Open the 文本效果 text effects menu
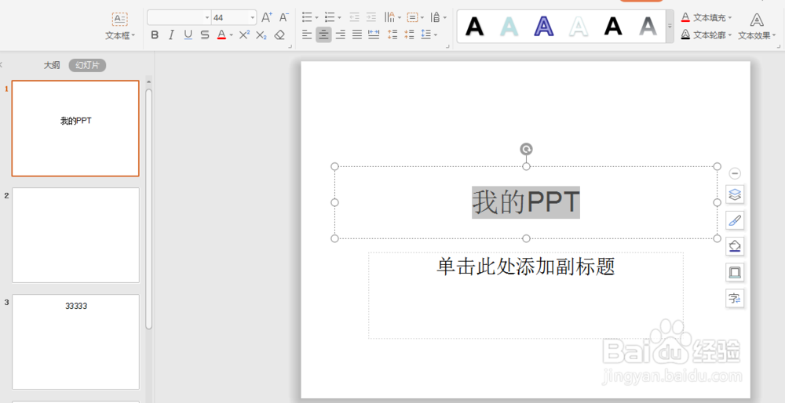The width and height of the screenshot is (785, 403). (x=757, y=26)
